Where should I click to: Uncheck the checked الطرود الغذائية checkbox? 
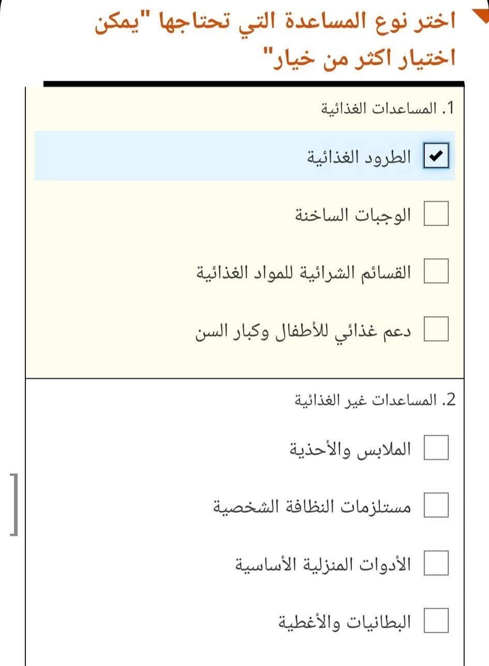click(x=435, y=156)
